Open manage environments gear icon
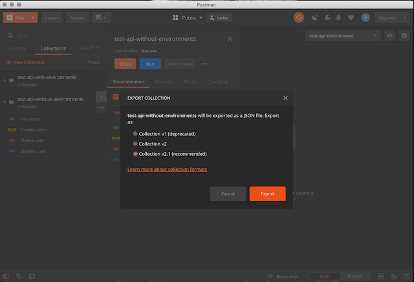 [x=404, y=36]
